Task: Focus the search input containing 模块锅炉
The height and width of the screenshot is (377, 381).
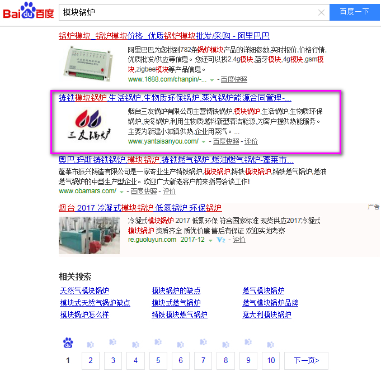Action: pyautogui.click(x=189, y=12)
